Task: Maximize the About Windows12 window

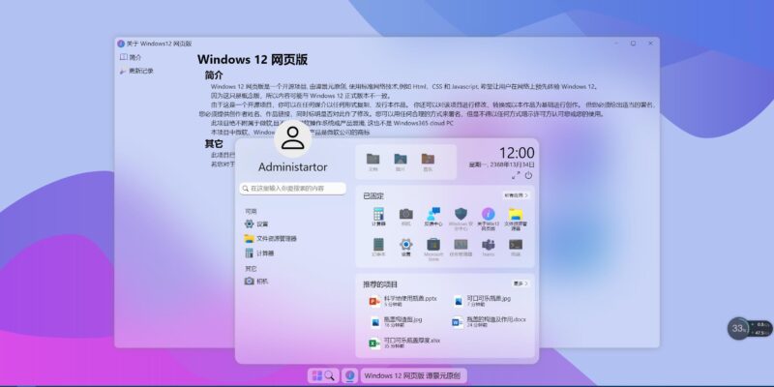Action: click(x=633, y=44)
